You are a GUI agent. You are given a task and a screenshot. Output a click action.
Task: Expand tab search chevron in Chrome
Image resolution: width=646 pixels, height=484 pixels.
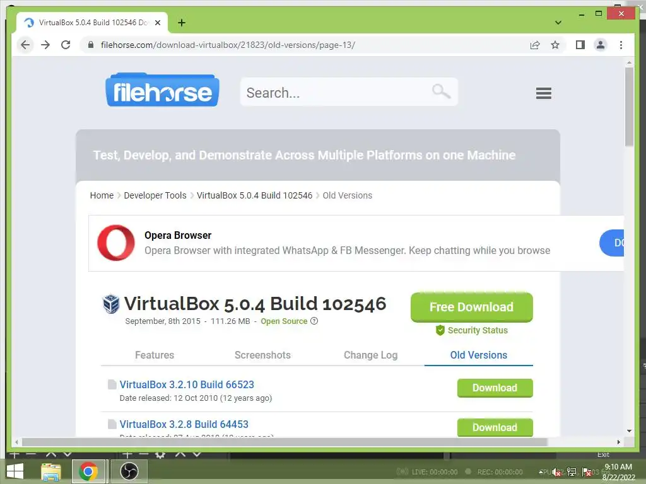pos(558,23)
